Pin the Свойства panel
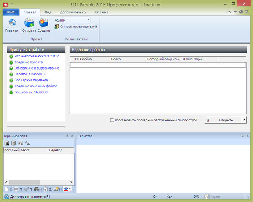253x202 pixels. (242, 136)
